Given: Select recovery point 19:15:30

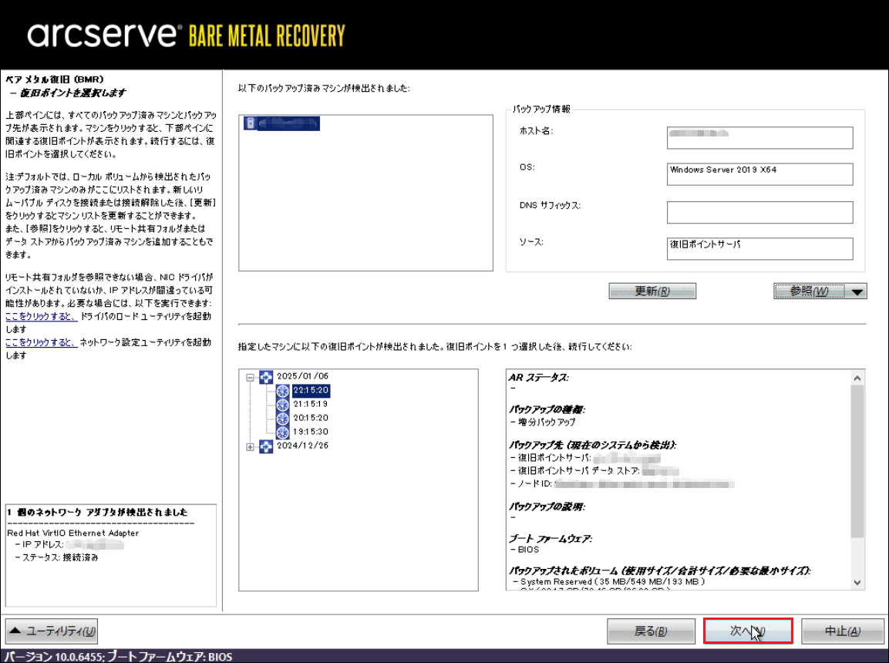Looking at the screenshot, I should pos(311,431).
